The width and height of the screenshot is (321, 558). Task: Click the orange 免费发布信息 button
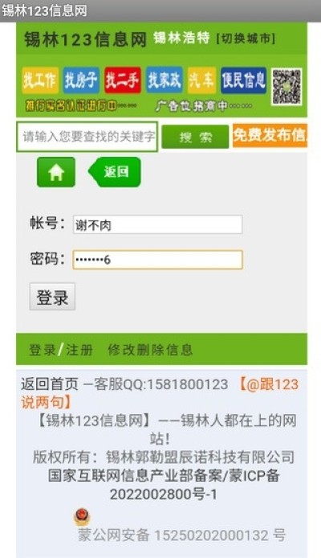[270, 135]
